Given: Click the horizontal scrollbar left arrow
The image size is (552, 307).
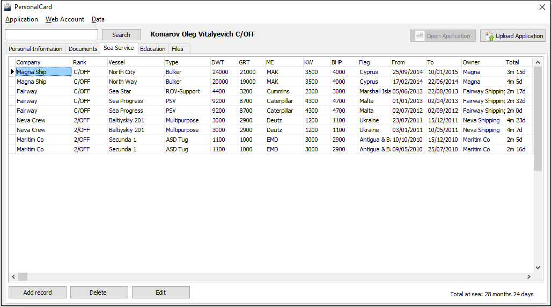Looking at the screenshot, I should pos(13,277).
